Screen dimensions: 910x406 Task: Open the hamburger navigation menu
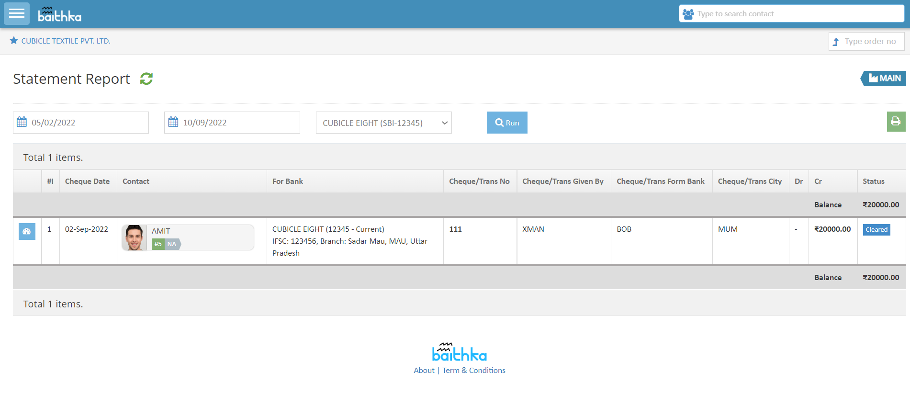coord(17,13)
